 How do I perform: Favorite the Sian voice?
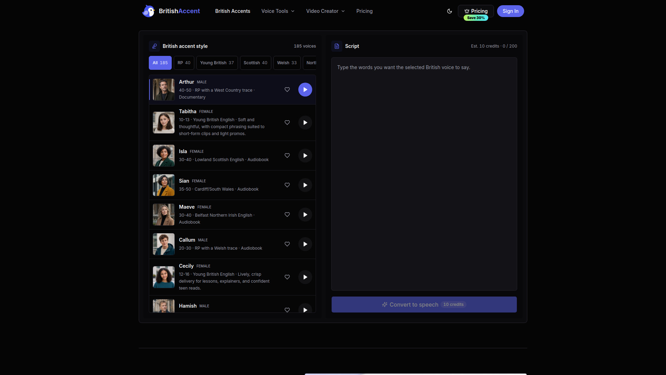pyautogui.click(x=287, y=185)
